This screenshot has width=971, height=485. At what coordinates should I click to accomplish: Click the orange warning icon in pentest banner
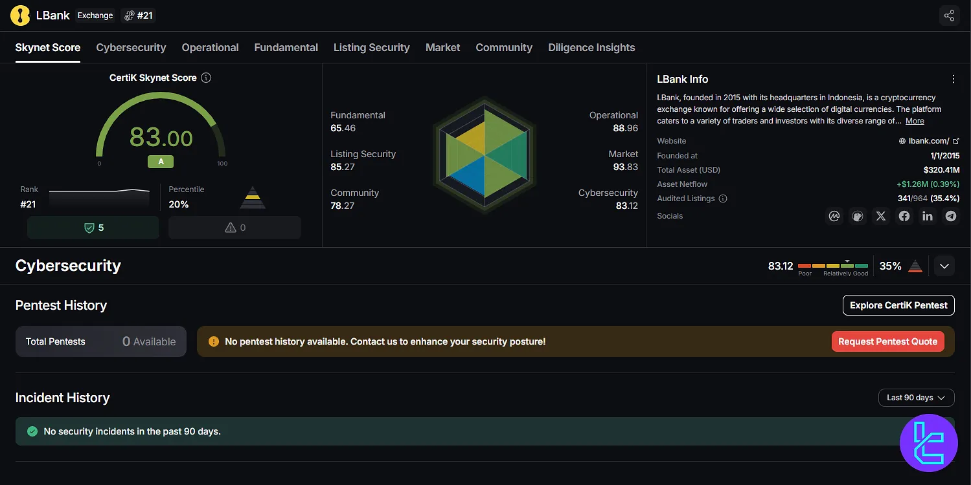click(x=214, y=341)
